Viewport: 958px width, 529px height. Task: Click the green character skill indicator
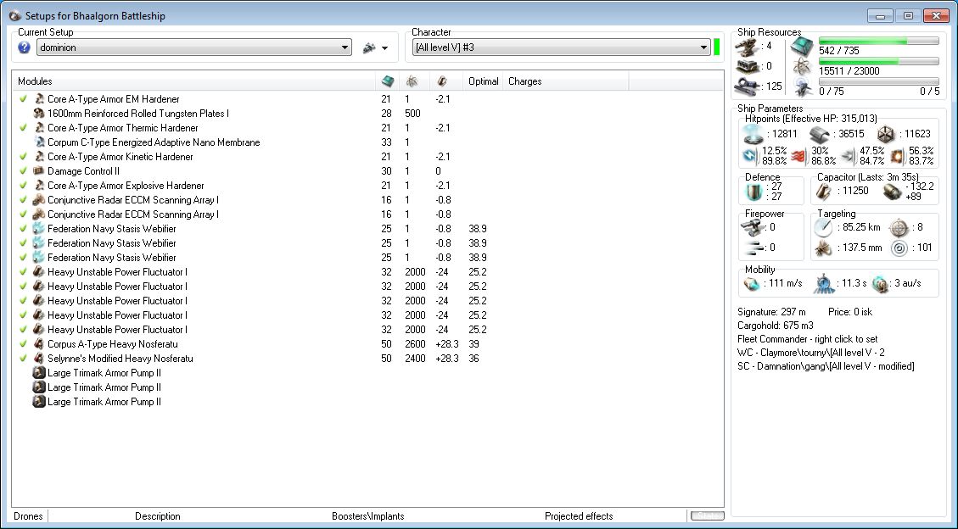[x=717, y=47]
